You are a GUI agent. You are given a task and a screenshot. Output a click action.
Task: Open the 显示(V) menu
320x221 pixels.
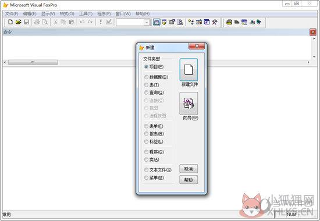click(x=48, y=14)
